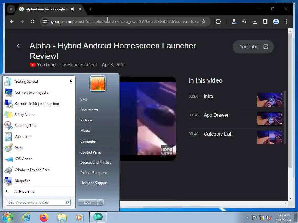The height and width of the screenshot is (223, 298).
Task: Open Windows Explorer folder on taskbar
Action: 62,217
